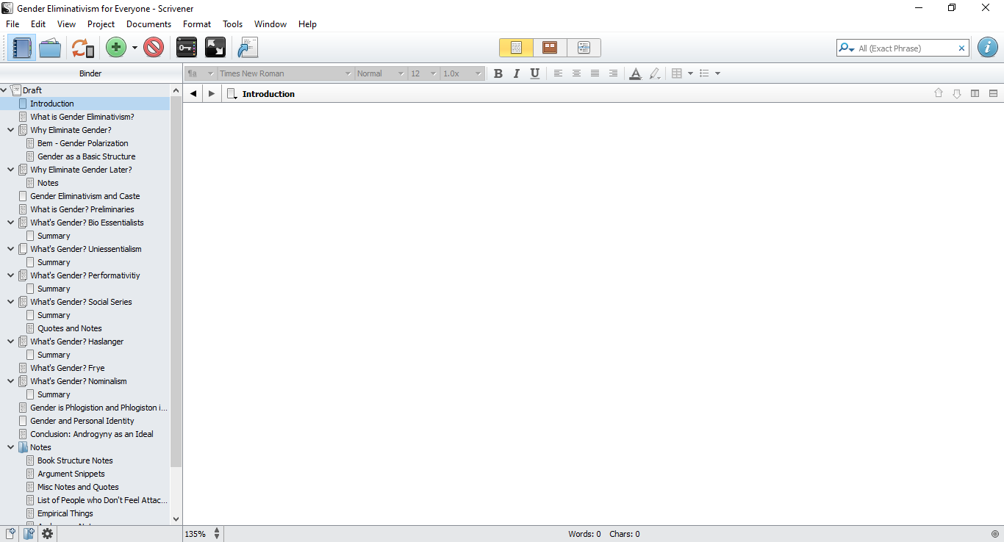Collapse the Notes folder expander
Image resolution: width=1004 pixels, height=542 pixels.
(10, 447)
